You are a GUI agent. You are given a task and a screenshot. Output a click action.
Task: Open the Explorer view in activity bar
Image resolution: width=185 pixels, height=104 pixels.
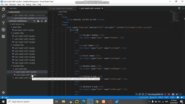point(3,9)
